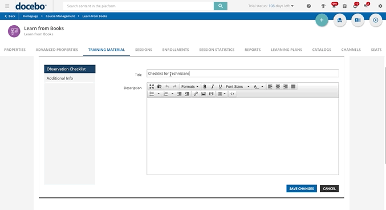This screenshot has height=210, width=386.
Task: Expand numbered list style arrow
Action: [x=172, y=94]
